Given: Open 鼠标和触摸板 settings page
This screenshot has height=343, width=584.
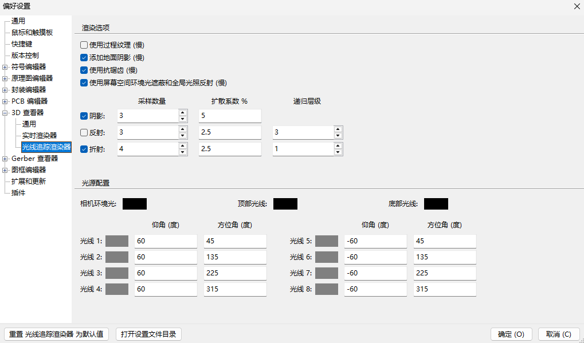Looking at the screenshot, I should click(32, 33).
